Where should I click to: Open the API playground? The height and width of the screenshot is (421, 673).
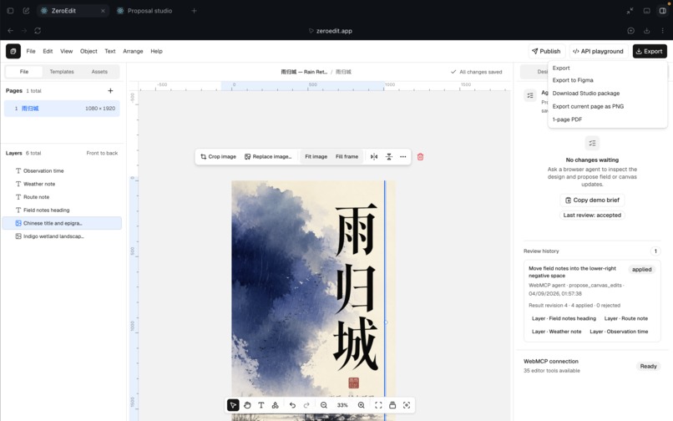pos(599,51)
